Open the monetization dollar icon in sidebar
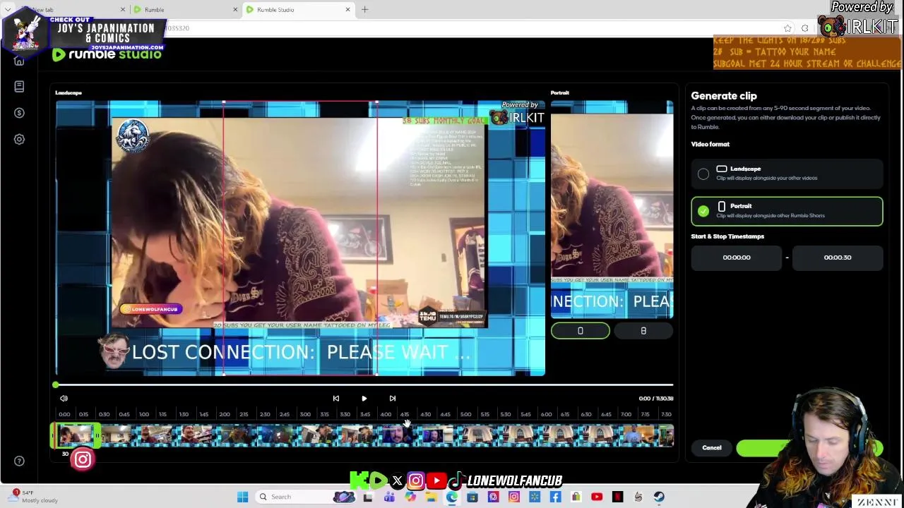This screenshot has height=508, width=904. 19,113
